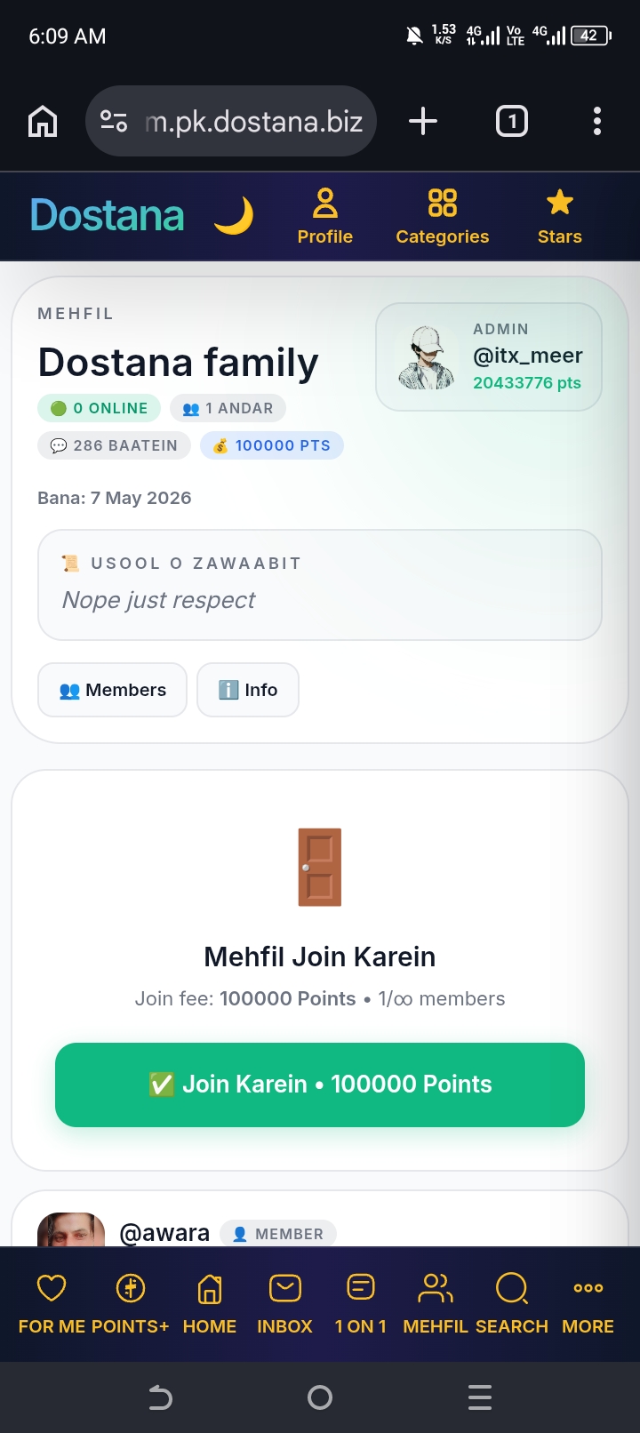This screenshot has height=1433, width=640.
Task: Expand the MORE menu
Action: tap(588, 1303)
